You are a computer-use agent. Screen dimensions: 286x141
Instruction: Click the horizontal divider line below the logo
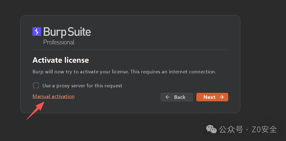pos(130,50)
